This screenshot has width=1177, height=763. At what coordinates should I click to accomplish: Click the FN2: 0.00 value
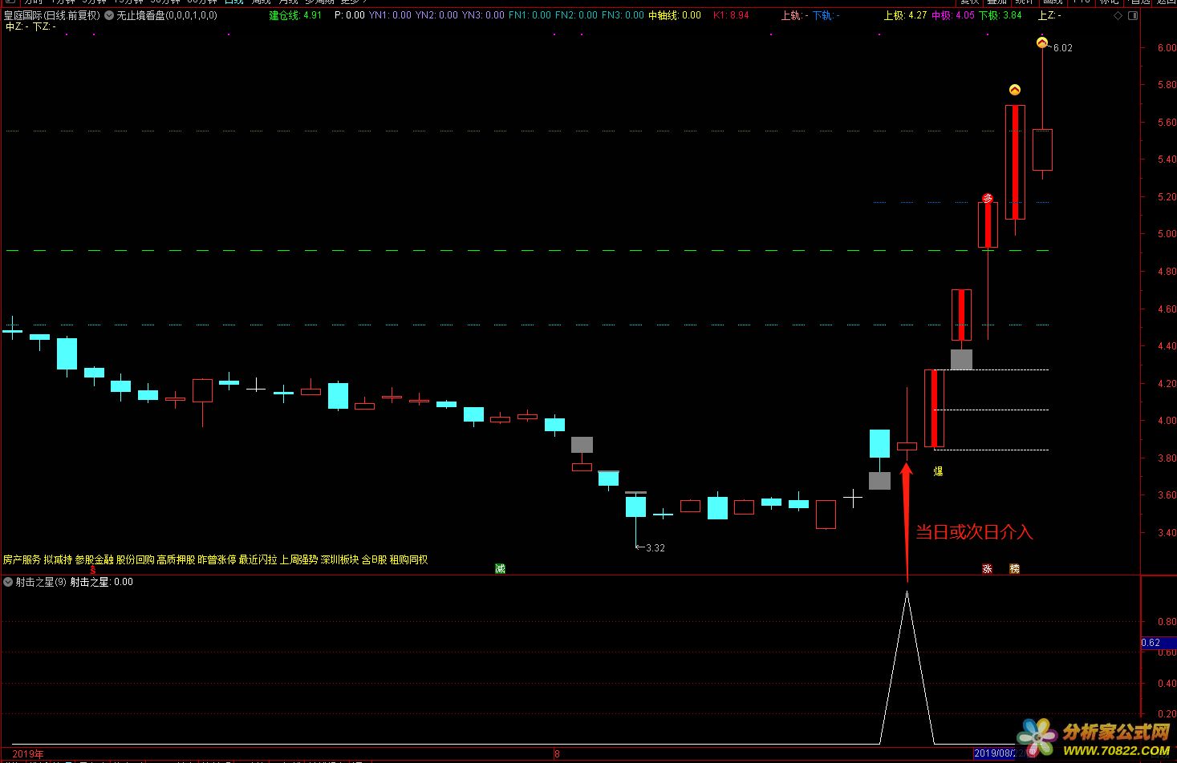pos(576,15)
